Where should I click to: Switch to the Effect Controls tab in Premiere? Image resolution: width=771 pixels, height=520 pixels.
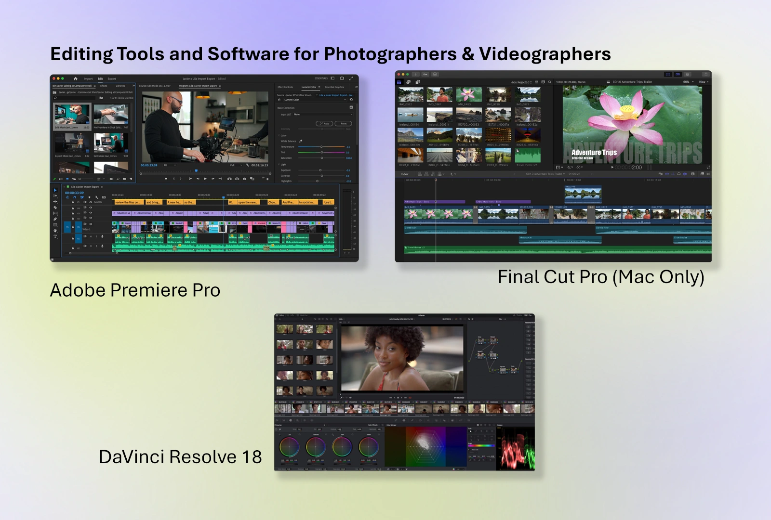[x=285, y=87]
